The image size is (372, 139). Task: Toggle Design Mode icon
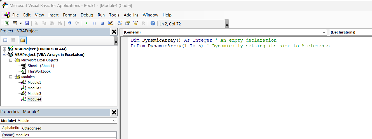click(110, 23)
